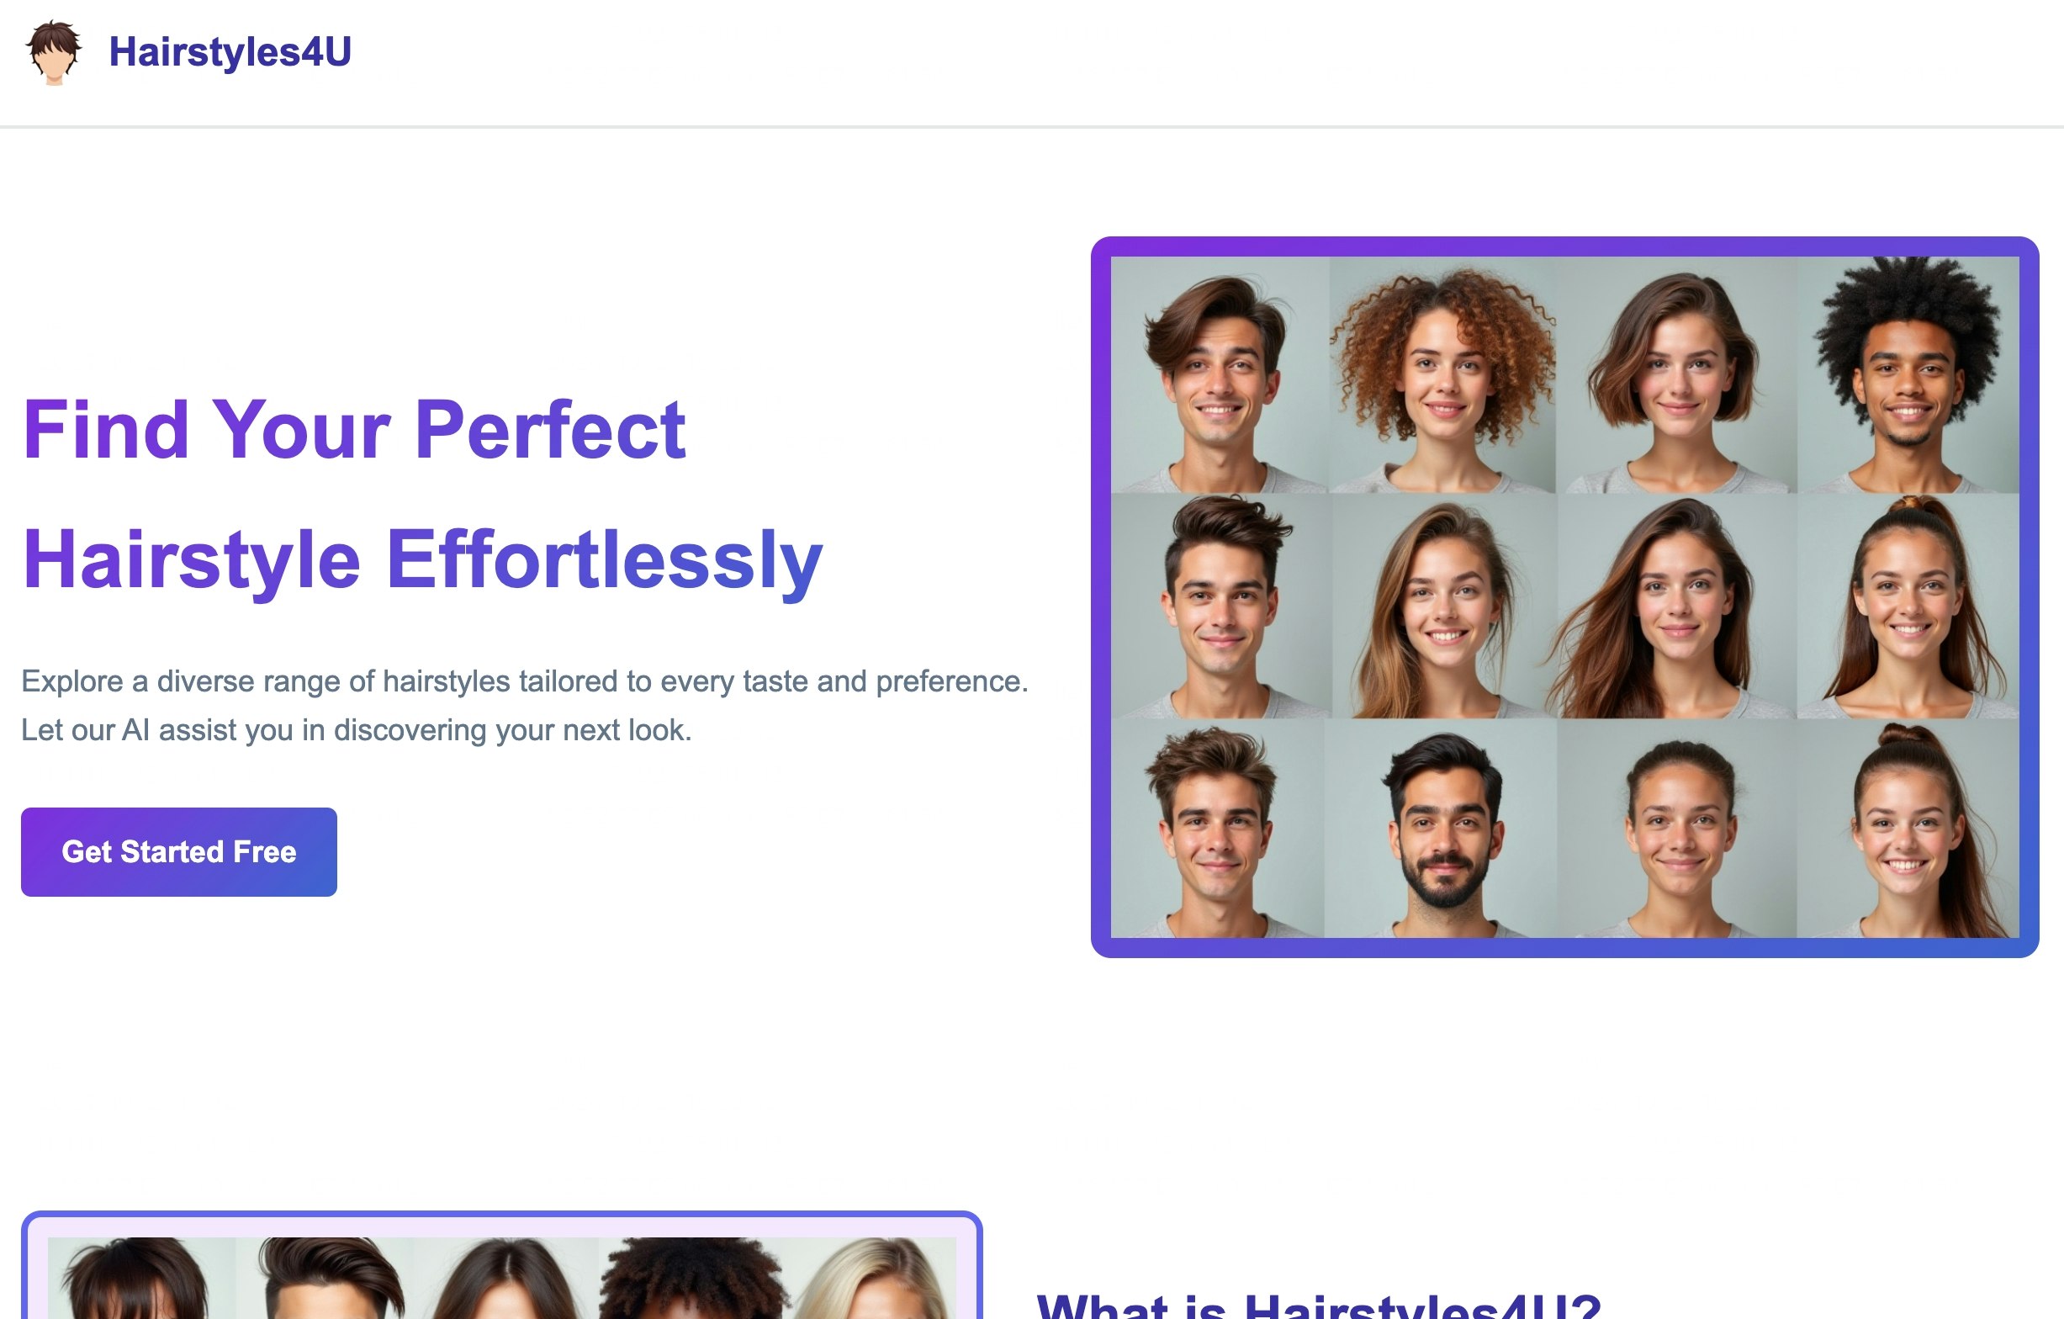
Task: Click the Find Your Perfect headline text
Action: coord(354,429)
